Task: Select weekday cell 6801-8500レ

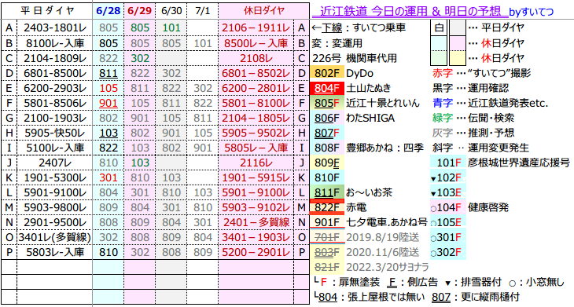Action: pos(54,73)
